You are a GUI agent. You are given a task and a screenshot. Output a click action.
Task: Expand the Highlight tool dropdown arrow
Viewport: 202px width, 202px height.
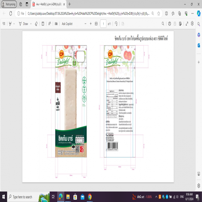(x=14, y=24)
